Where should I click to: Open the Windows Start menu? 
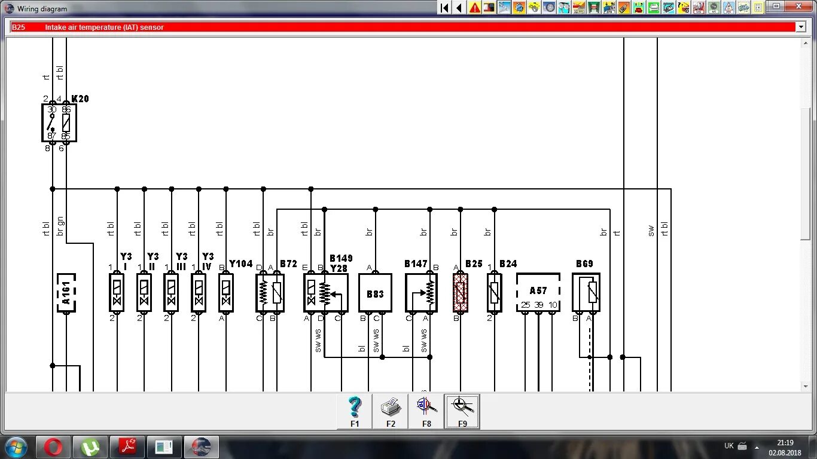(16, 446)
